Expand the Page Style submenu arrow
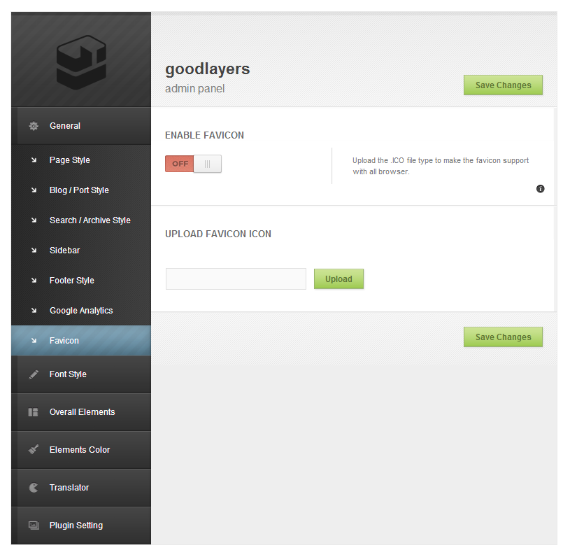Image resolution: width=570 pixels, height=557 pixels. [34, 160]
